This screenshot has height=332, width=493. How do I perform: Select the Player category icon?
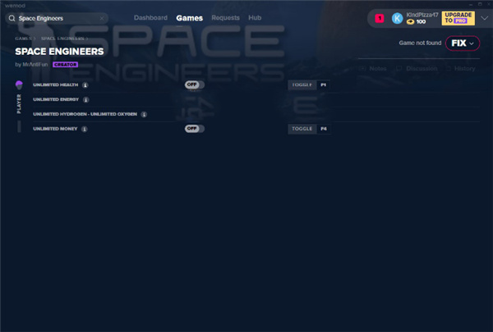pos(19,84)
